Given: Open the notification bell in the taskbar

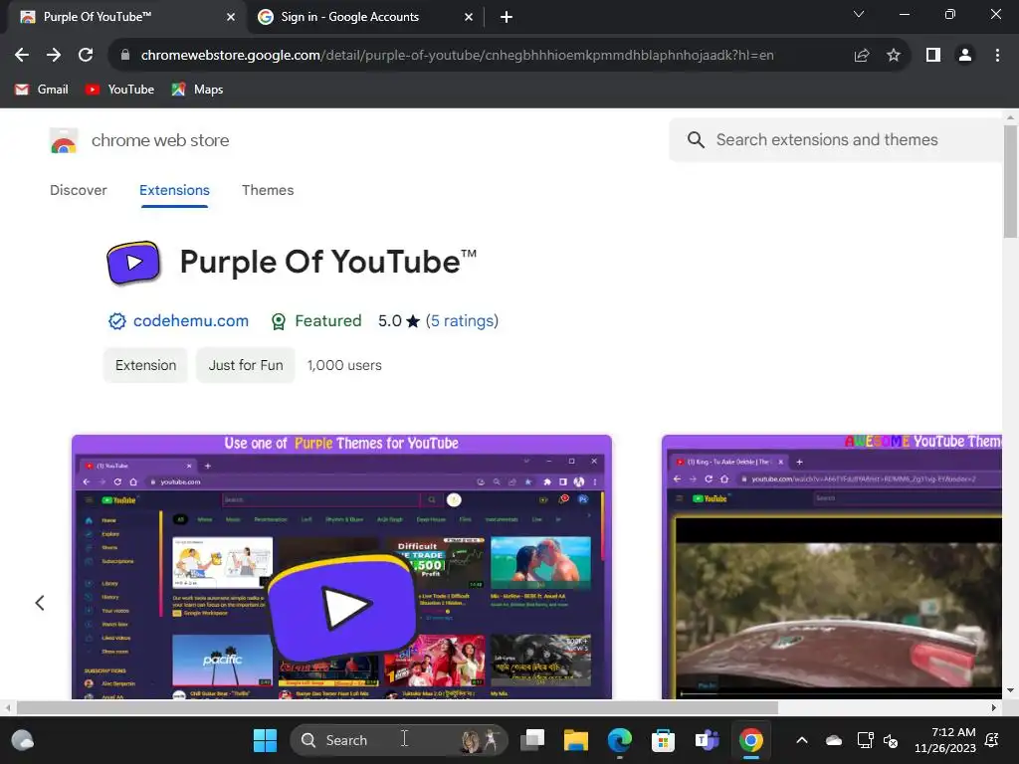Looking at the screenshot, I should (x=992, y=740).
